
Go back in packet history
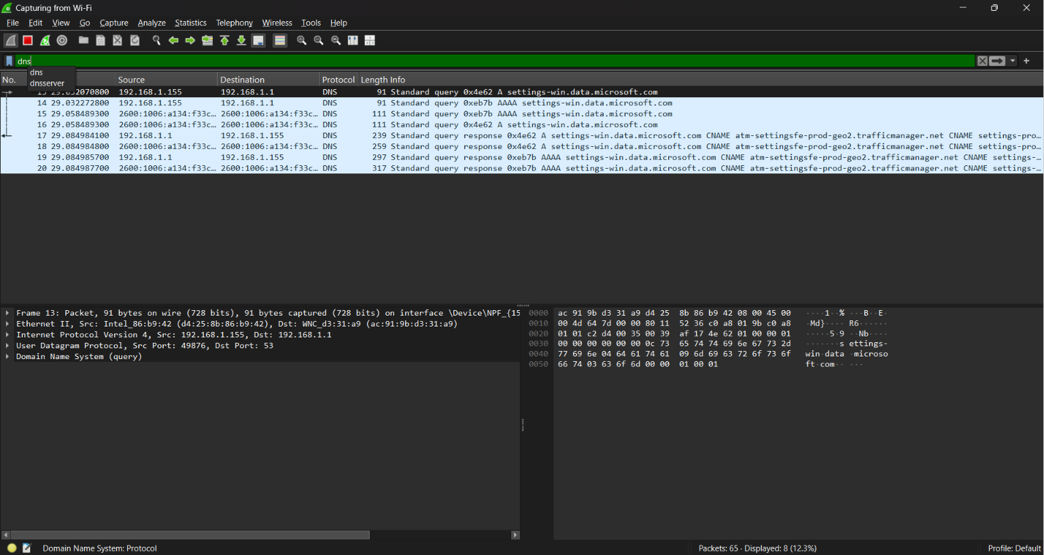tap(173, 41)
